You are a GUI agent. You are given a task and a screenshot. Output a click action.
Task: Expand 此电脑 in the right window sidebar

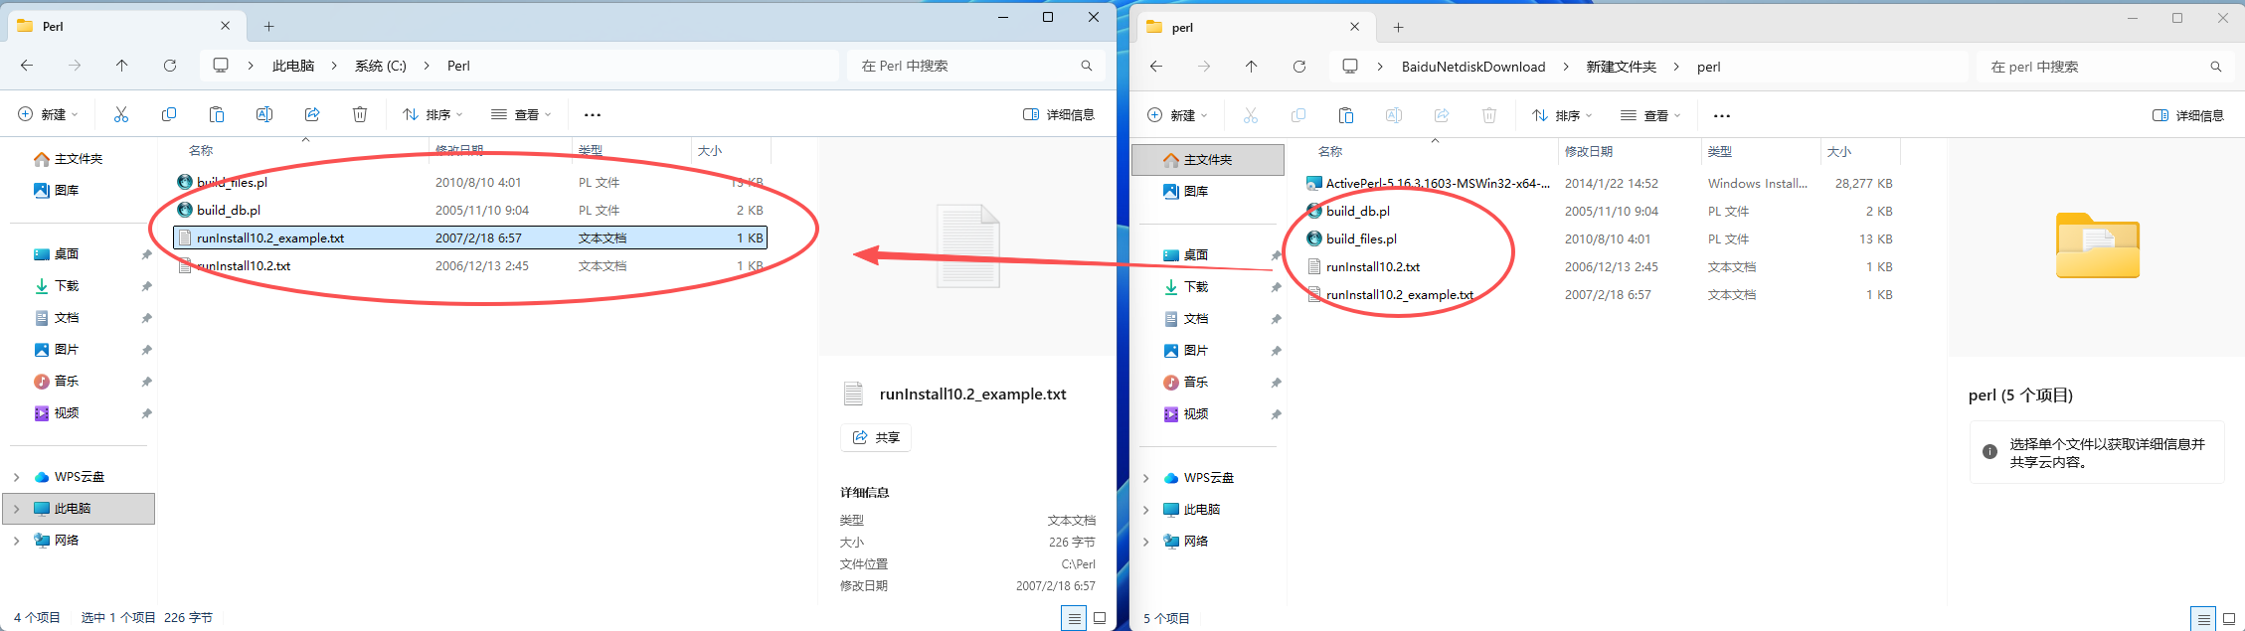pyautogui.click(x=1145, y=510)
